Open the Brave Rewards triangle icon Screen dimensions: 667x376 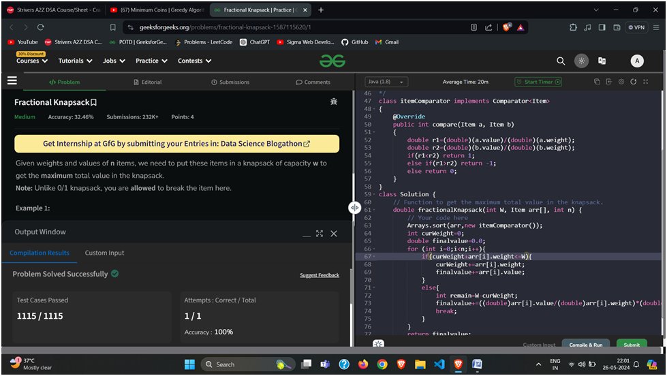coord(521,28)
